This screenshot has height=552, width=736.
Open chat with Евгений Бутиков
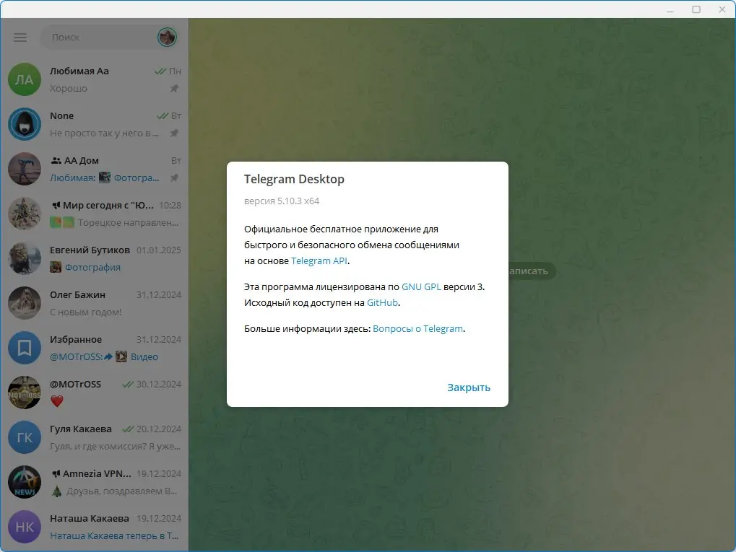pos(94,258)
